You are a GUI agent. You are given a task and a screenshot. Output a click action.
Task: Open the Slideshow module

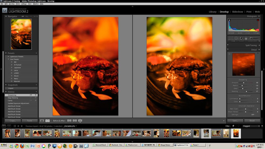[x=237, y=12]
